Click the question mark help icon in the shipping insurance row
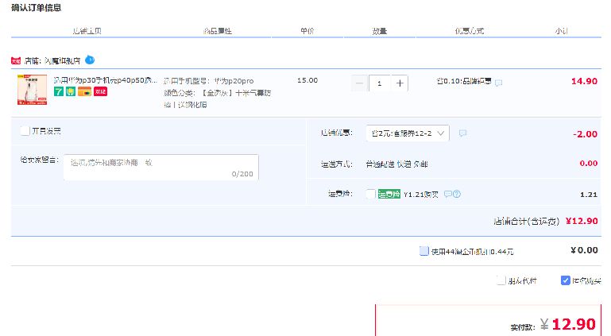The image size is (611, 336). click(457, 194)
